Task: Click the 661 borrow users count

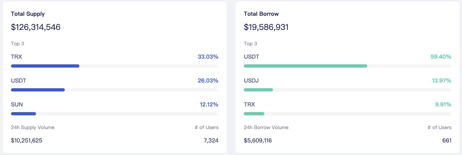Action: tap(447, 140)
